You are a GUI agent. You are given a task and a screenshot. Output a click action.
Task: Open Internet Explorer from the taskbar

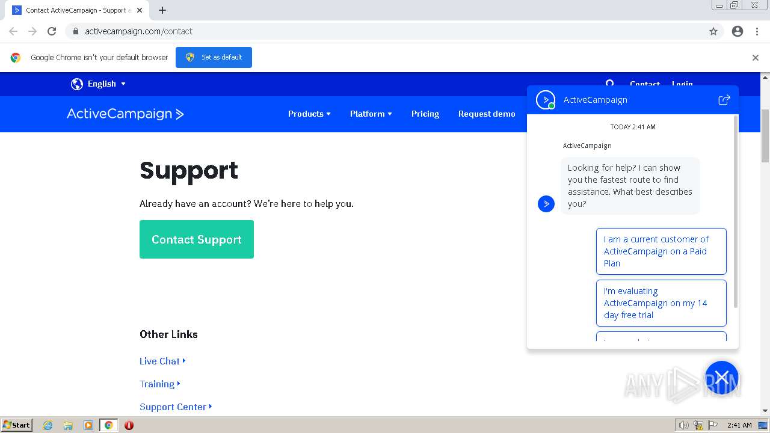coord(48,425)
